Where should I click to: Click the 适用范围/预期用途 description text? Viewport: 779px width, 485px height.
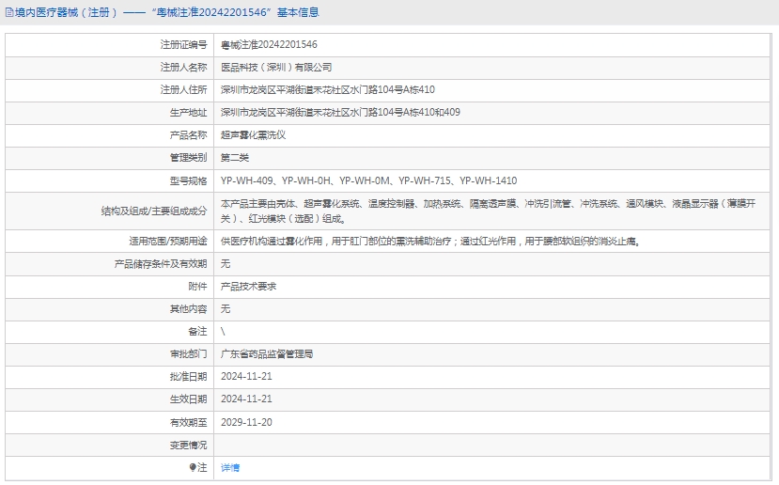point(430,241)
